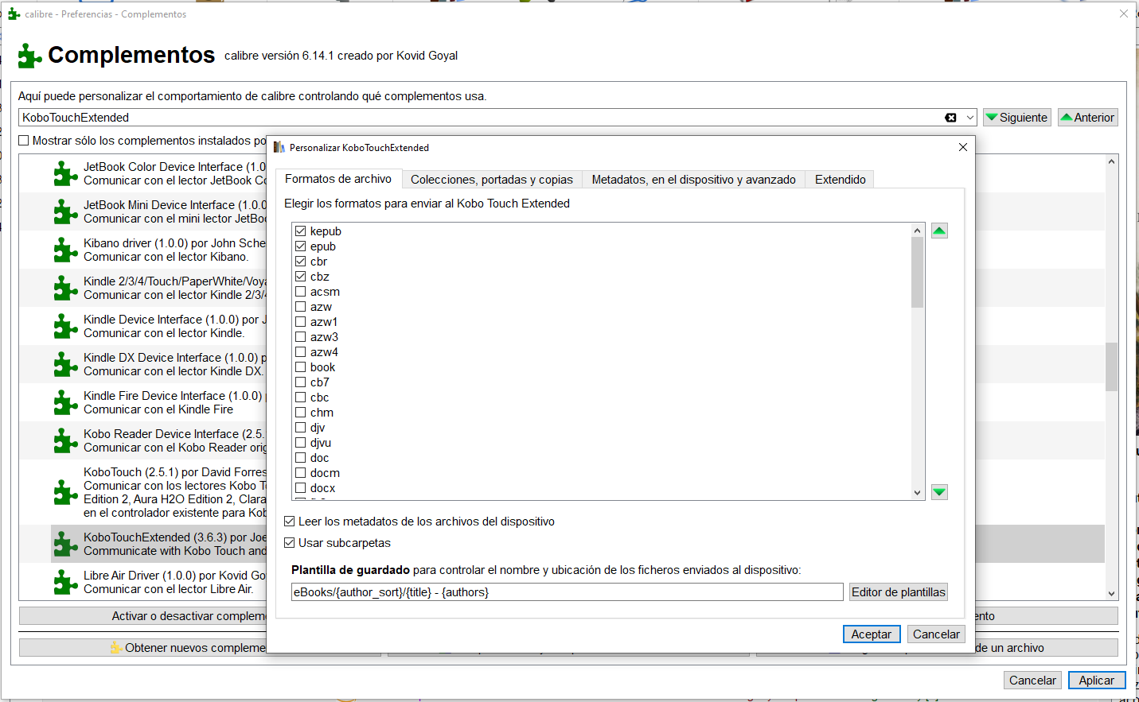Click 'Obtener nuevos complementos' button
The image size is (1139, 702).
click(200, 648)
